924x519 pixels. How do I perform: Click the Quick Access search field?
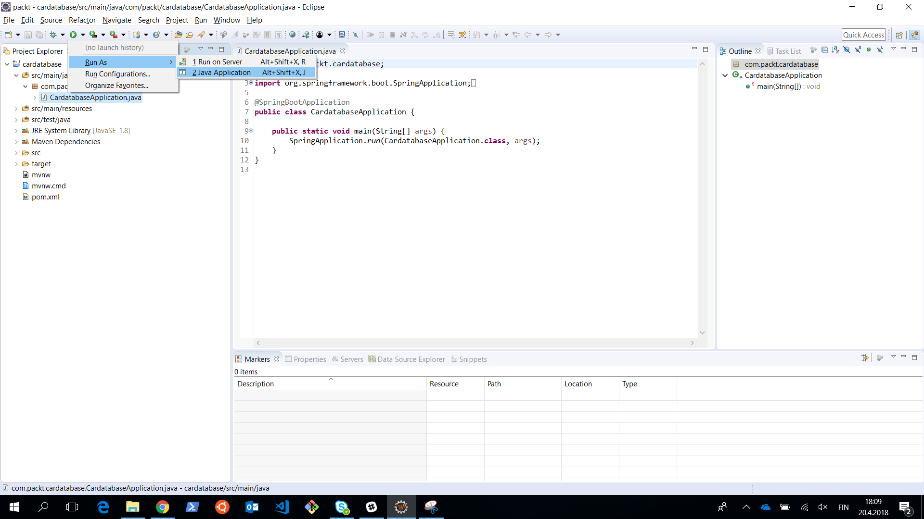863,35
